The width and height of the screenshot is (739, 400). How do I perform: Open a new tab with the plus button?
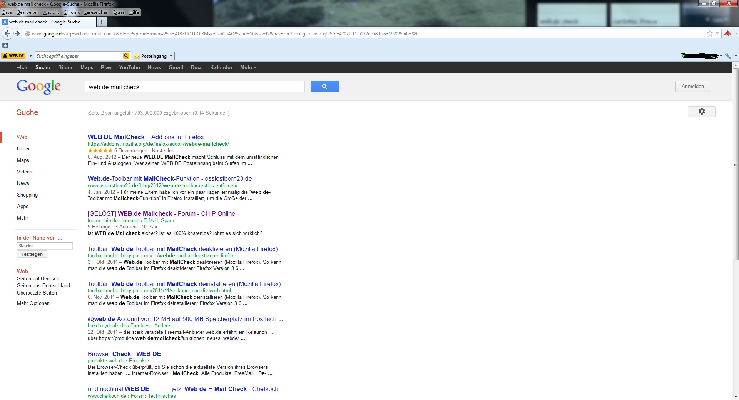point(101,22)
